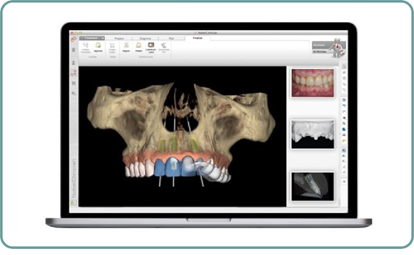
Task: Click the Communicator icon
Action: coord(151,47)
